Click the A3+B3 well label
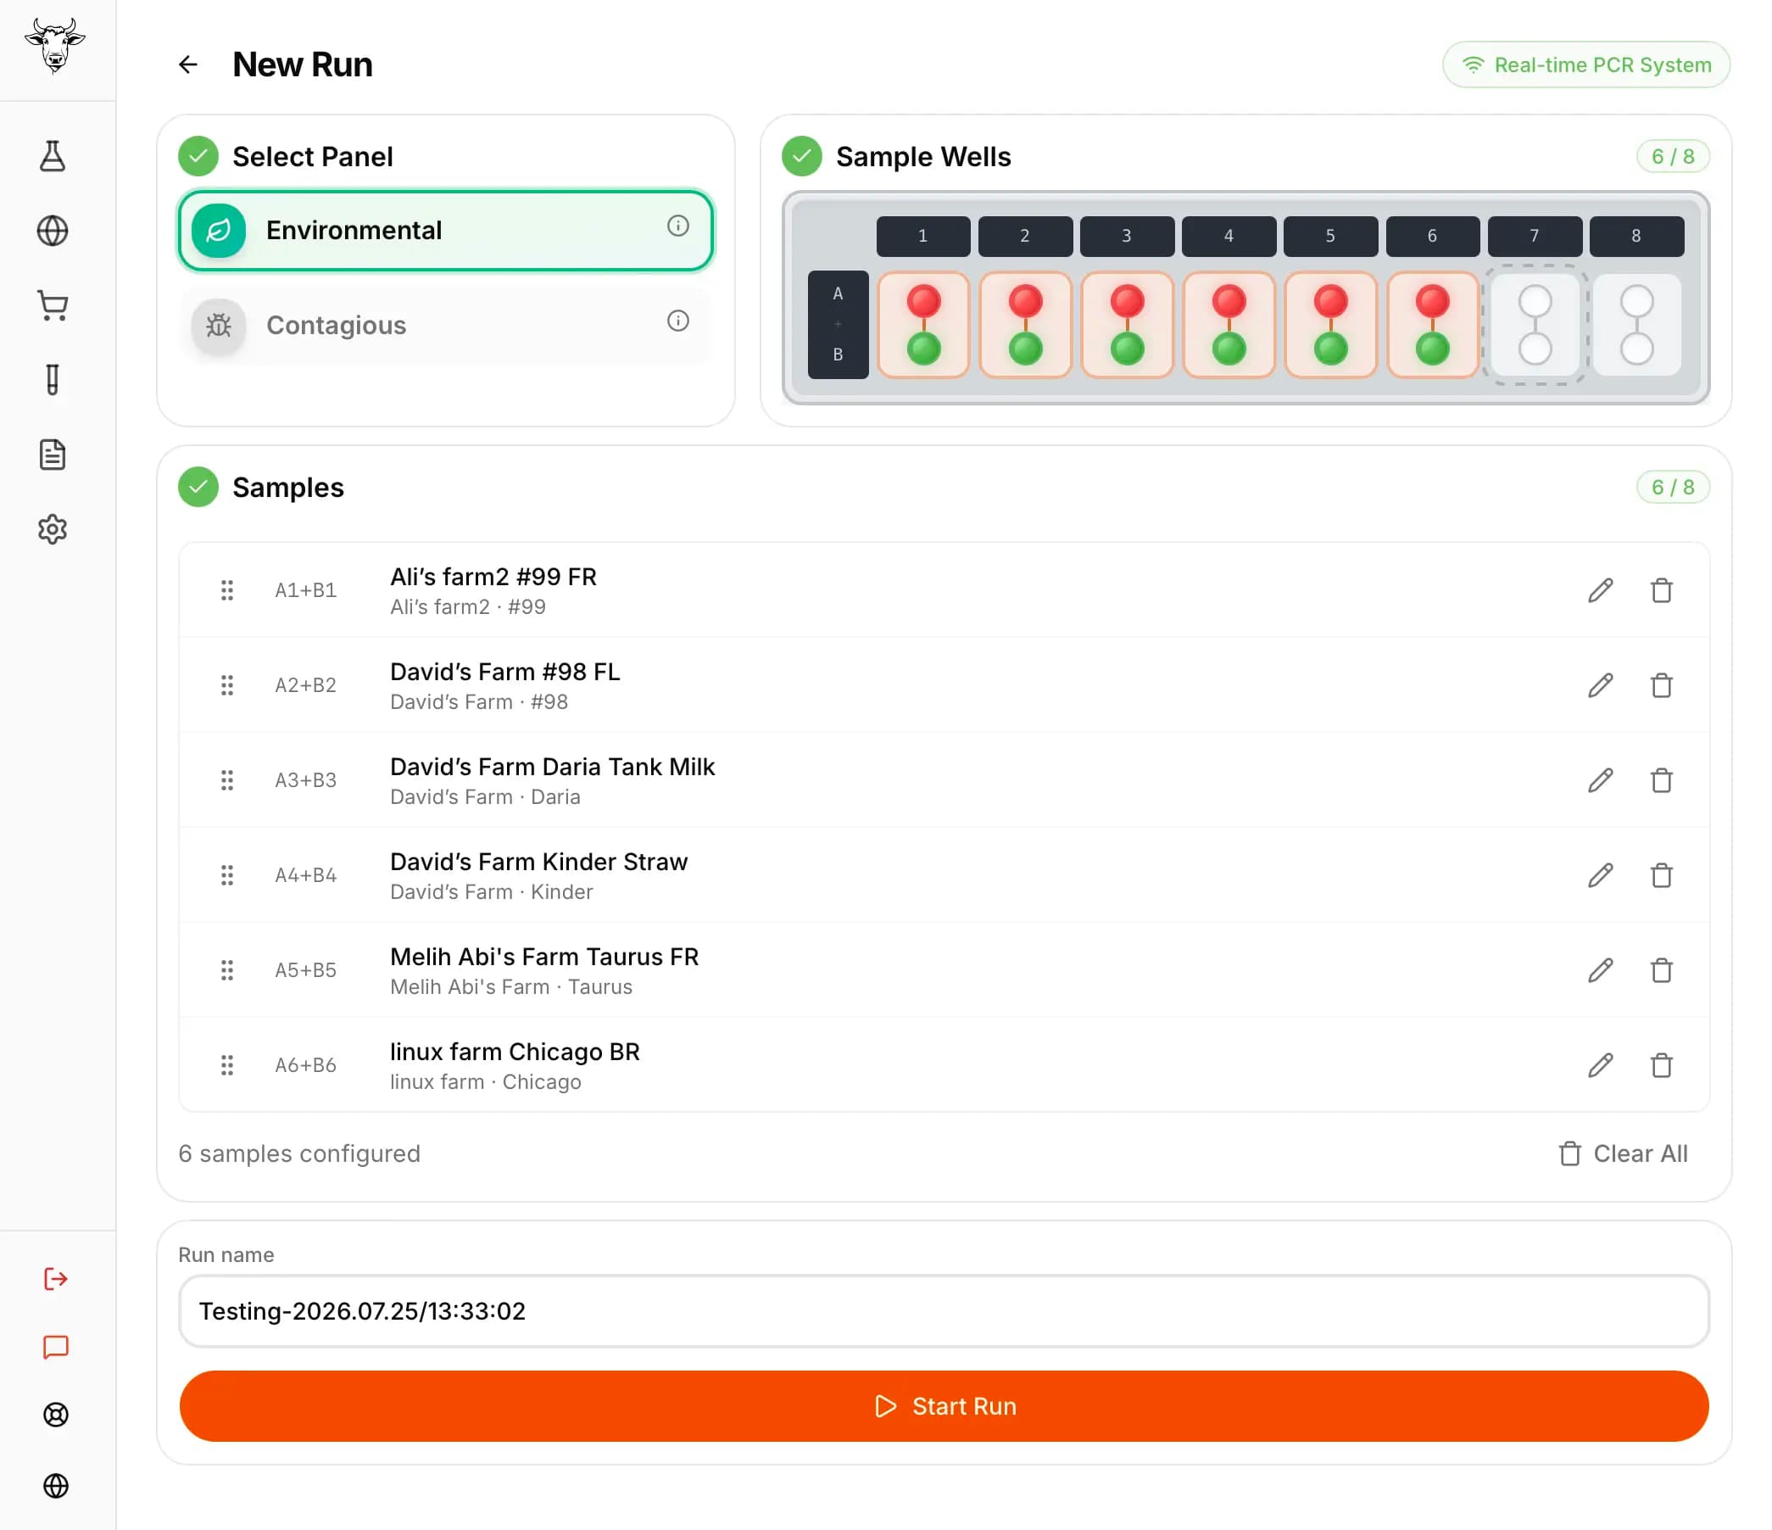The width and height of the screenshot is (1772, 1530). [x=305, y=779]
